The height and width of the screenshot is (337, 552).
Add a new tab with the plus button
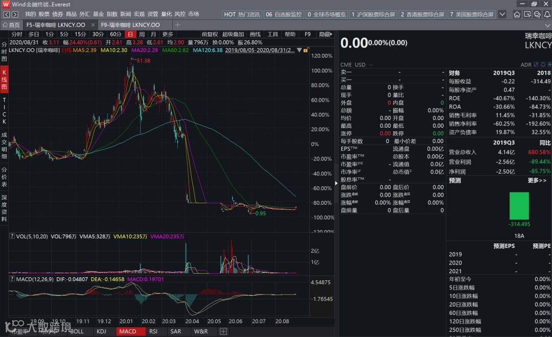[x=177, y=25]
